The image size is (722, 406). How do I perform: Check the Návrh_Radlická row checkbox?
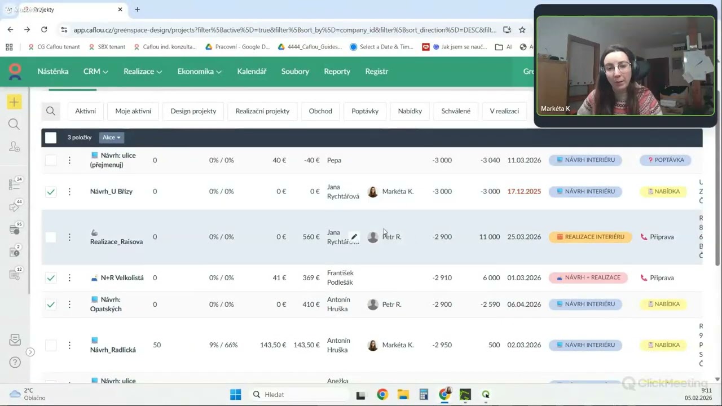click(x=51, y=345)
